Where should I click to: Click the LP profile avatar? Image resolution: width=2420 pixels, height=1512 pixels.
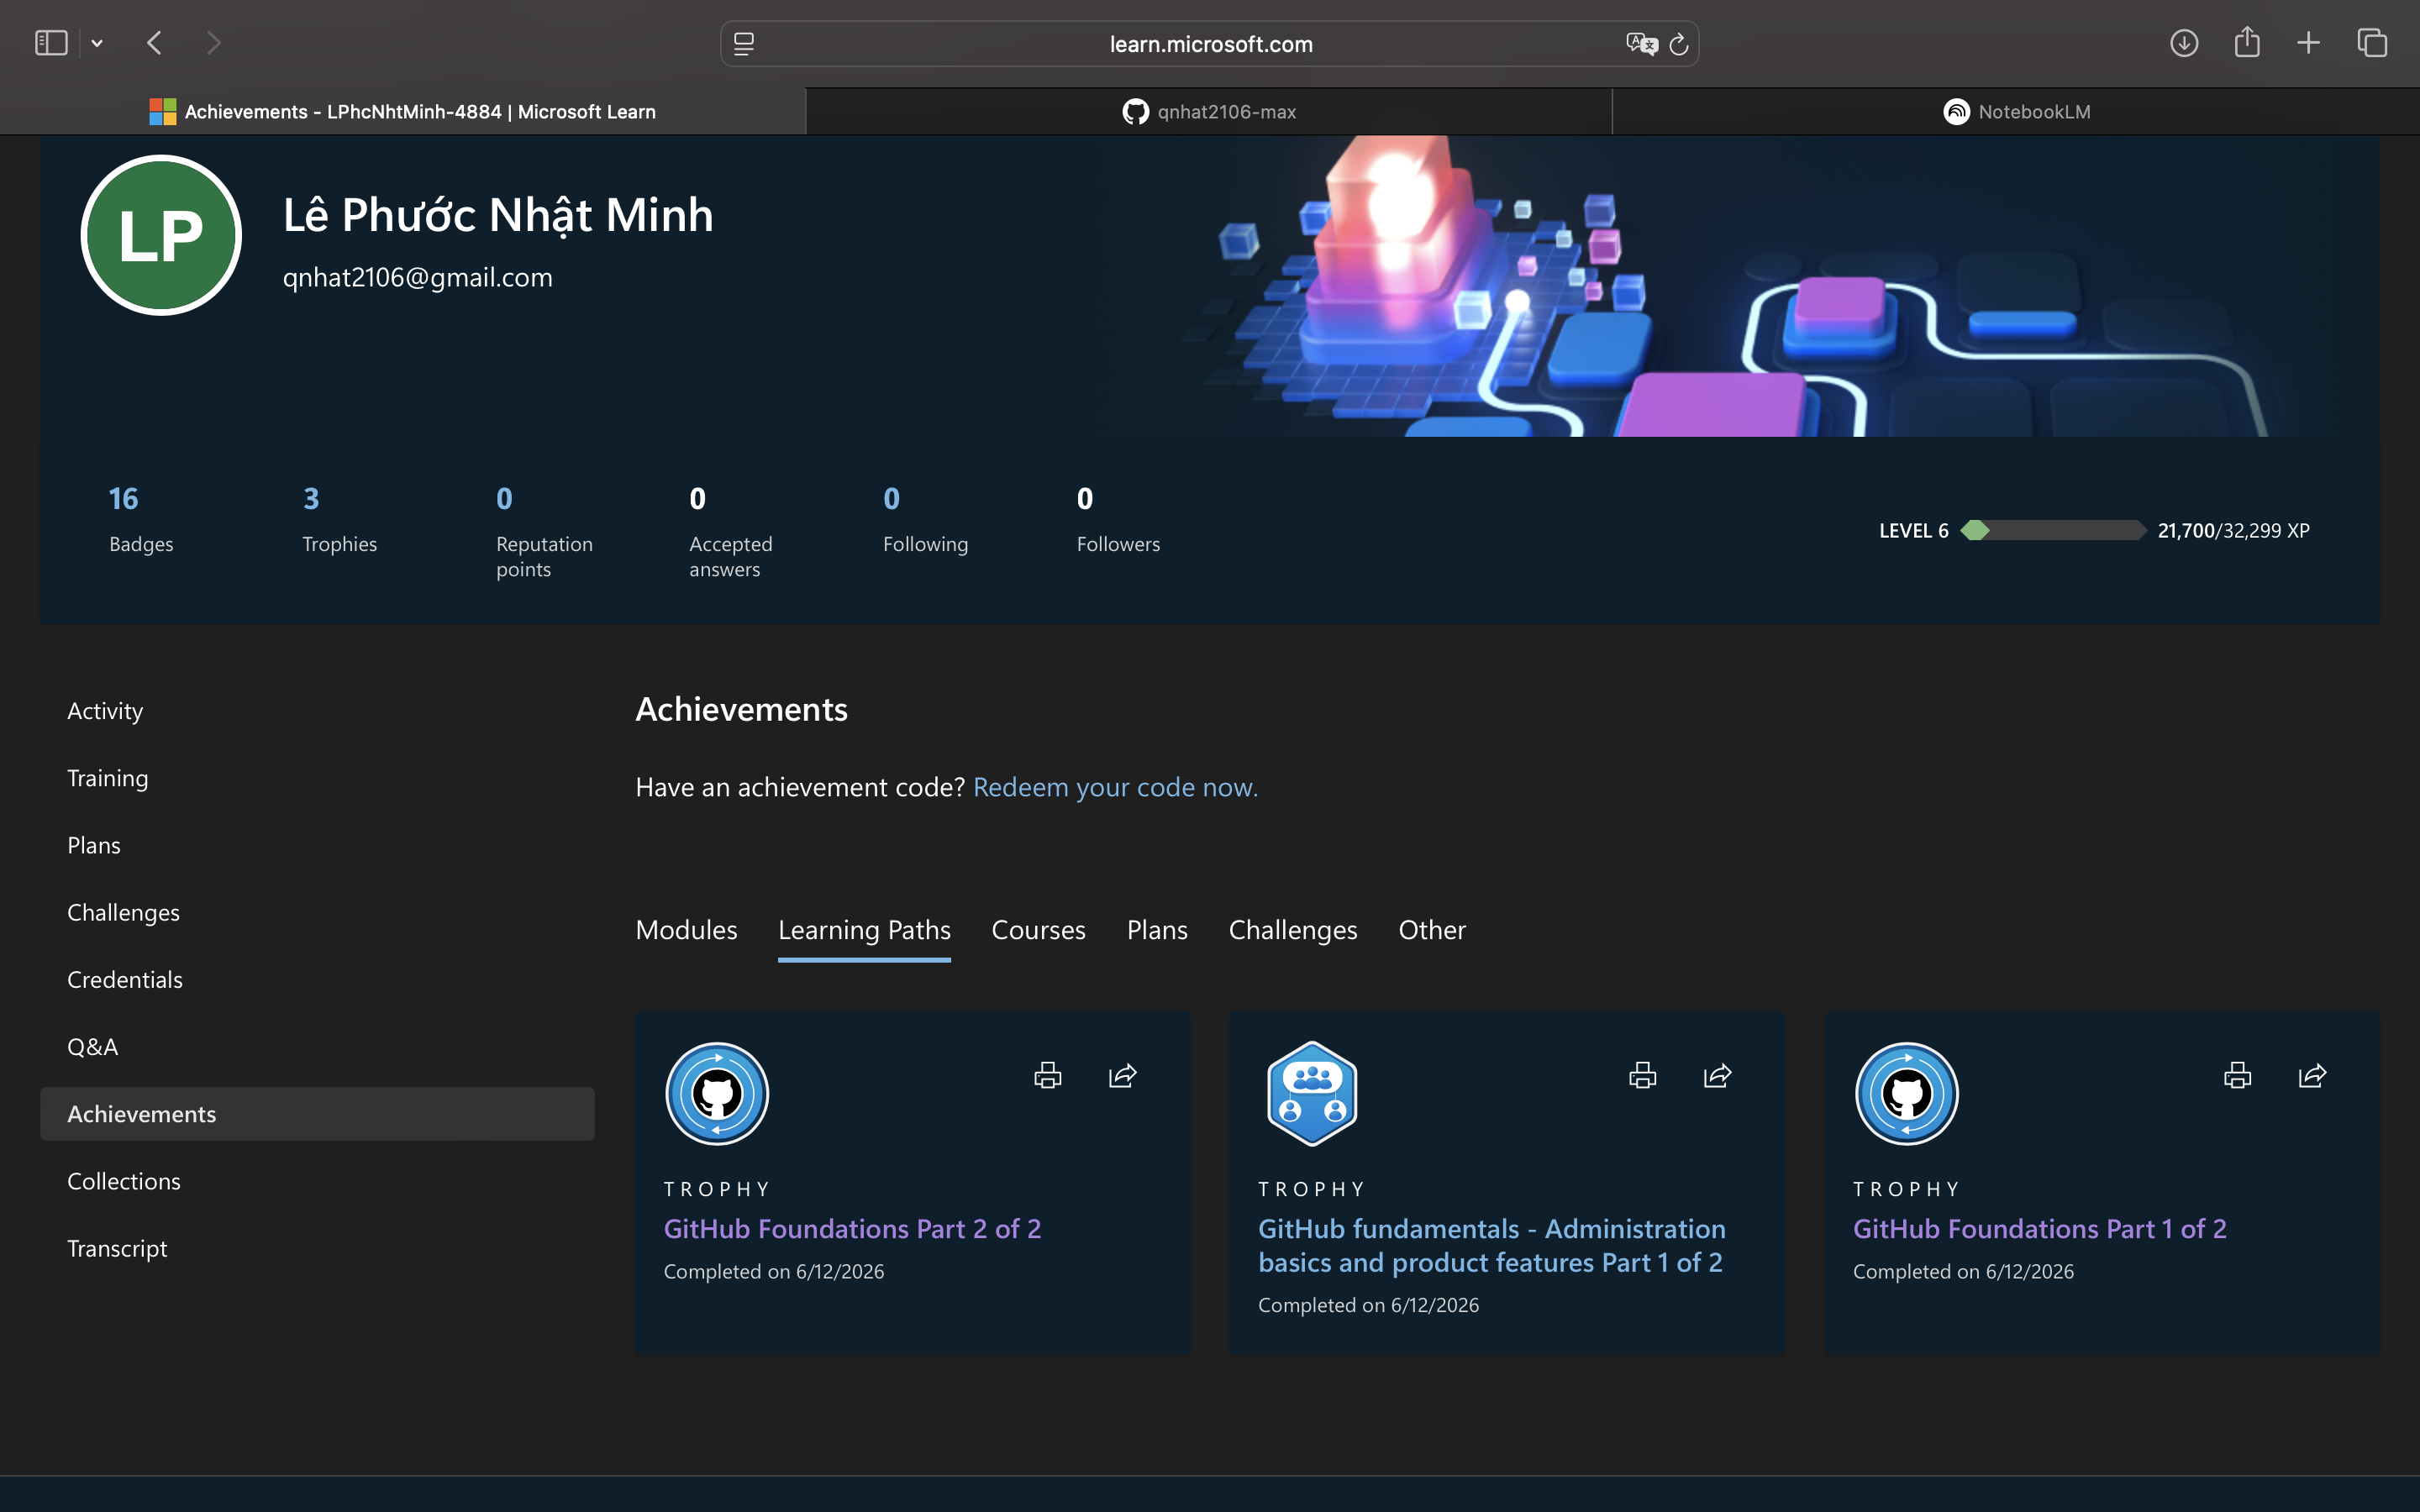click(161, 235)
